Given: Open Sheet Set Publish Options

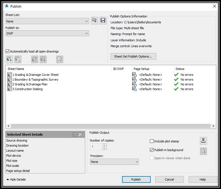Looking at the screenshot, I should [x=133, y=56].
